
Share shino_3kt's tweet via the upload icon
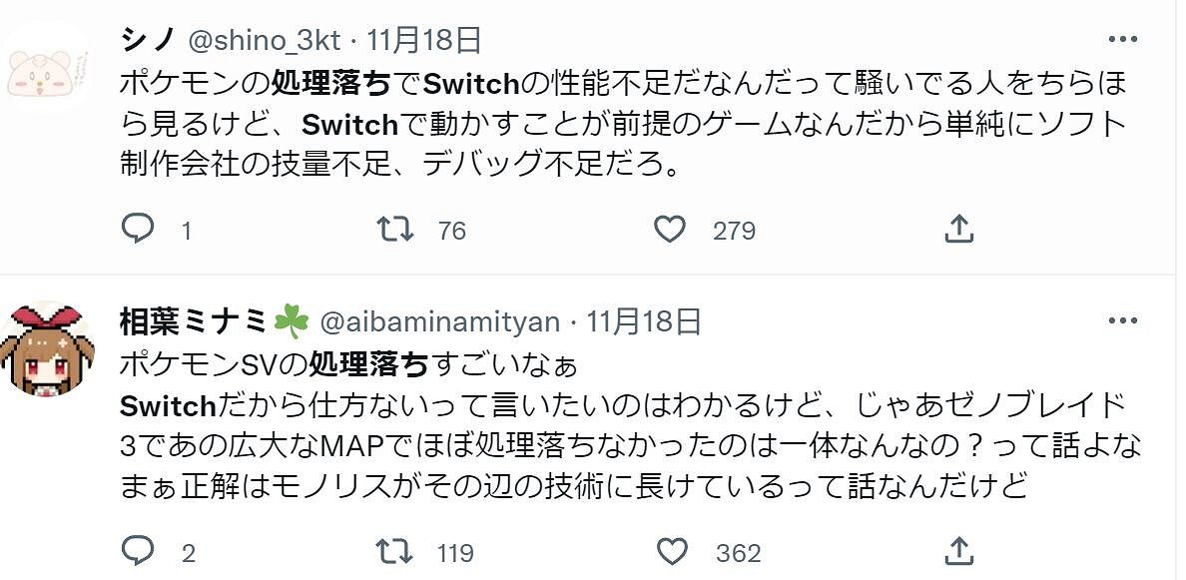(959, 229)
